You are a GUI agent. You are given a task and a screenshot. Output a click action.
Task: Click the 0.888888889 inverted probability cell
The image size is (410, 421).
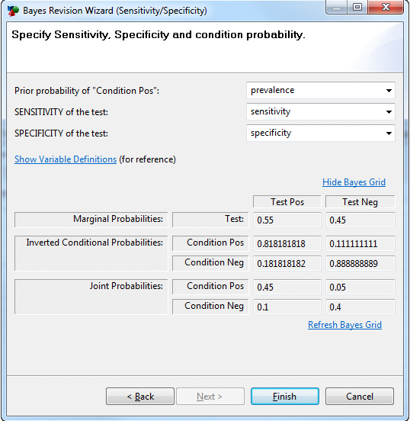click(360, 263)
